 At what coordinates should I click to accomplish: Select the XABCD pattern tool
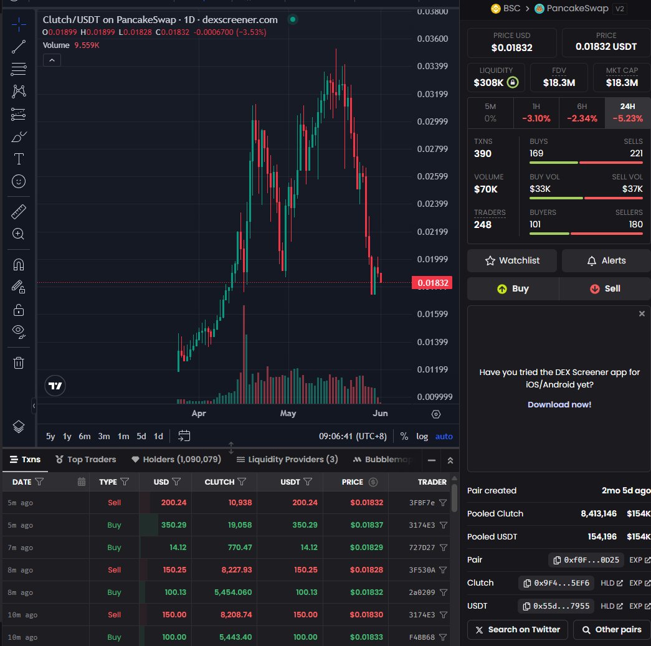click(19, 92)
